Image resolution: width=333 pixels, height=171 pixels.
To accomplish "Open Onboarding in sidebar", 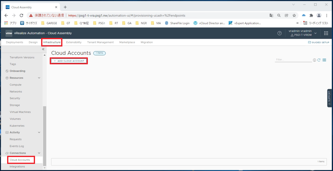I will pyautogui.click(x=17, y=71).
